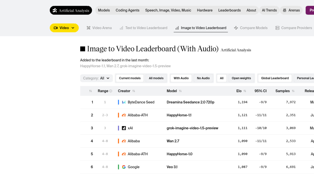Open HappyHorse-1.0 model link
Viewport: 314px width, 176px height.
(180, 154)
